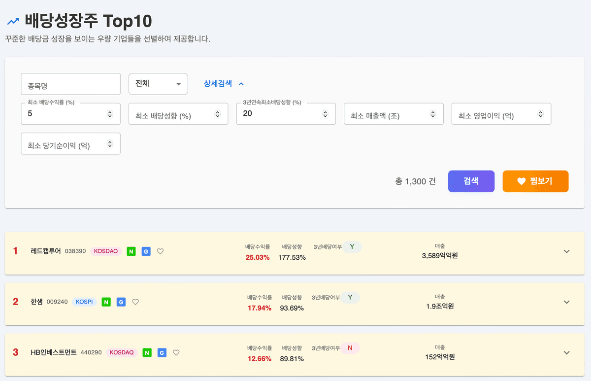This screenshot has width=591, height=381.
Task: Toggle favorite heart for HB인베스트먼트
Action: [x=176, y=352]
